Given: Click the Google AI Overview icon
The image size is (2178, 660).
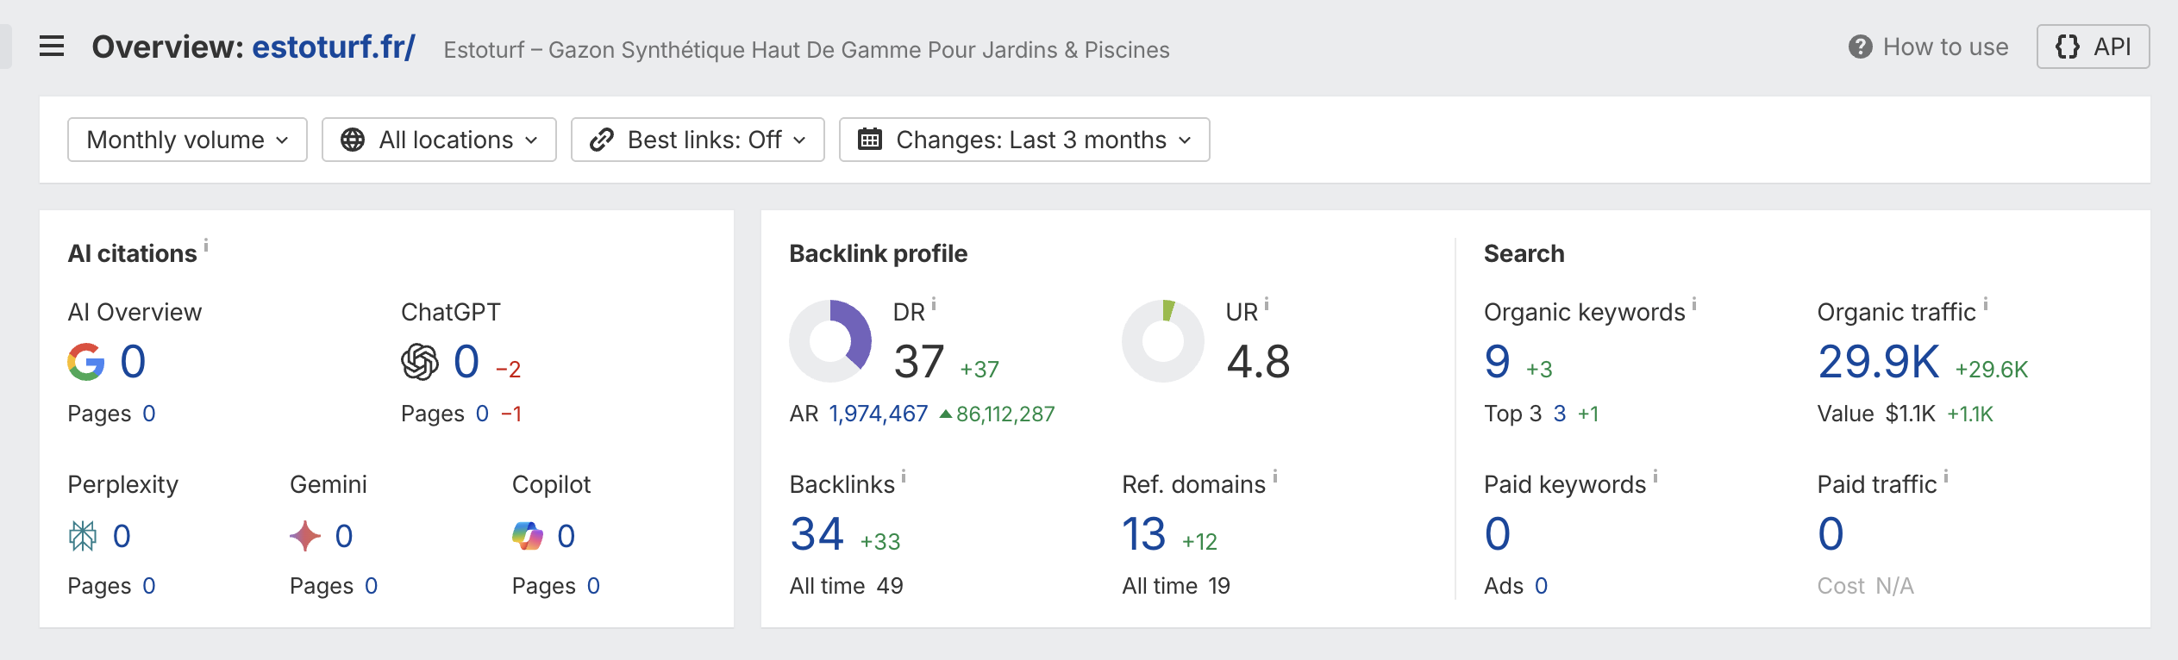Looking at the screenshot, I should (86, 362).
